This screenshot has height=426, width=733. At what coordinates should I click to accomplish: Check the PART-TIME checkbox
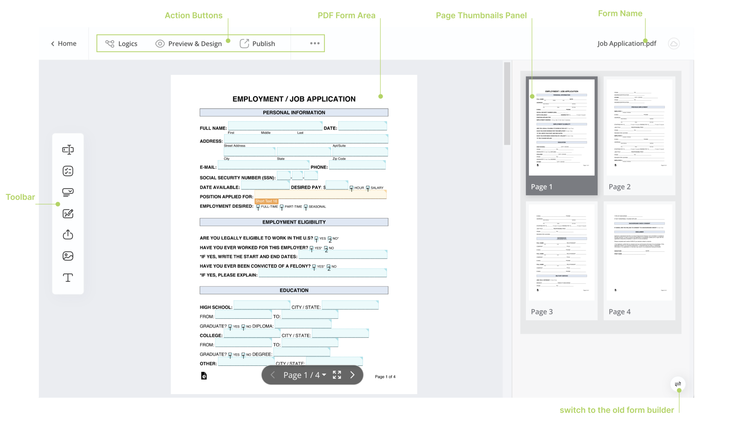pos(281,207)
